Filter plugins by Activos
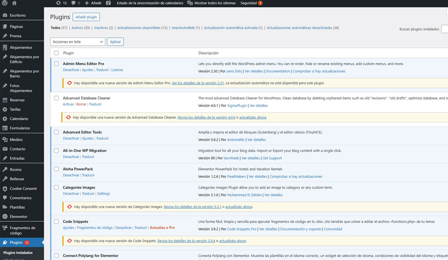The width and height of the screenshot is (448, 260). coord(80,28)
